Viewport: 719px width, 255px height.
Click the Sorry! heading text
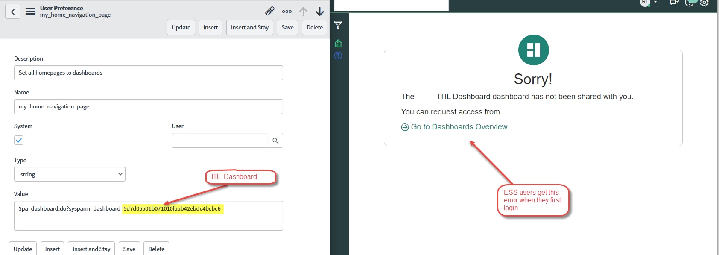point(533,79)
